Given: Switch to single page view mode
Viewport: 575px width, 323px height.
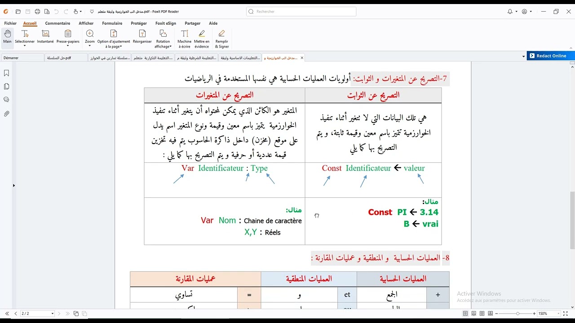Looking at the screenshot, I should point(465,314).
